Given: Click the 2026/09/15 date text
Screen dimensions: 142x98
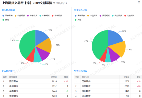Looking at the screenshot, I should point(61,3).
